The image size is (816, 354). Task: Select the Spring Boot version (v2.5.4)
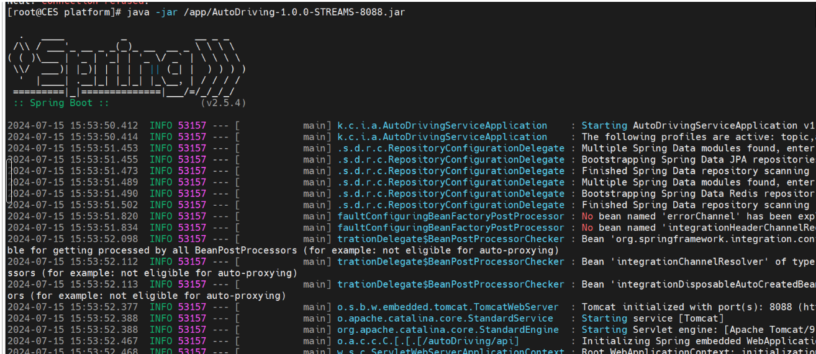(224, 103)
